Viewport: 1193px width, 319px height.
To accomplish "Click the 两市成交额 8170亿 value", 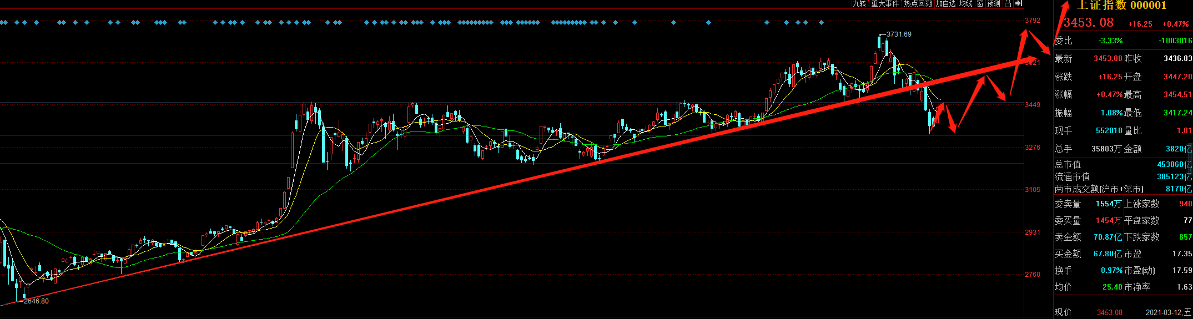I will 1179,189.
